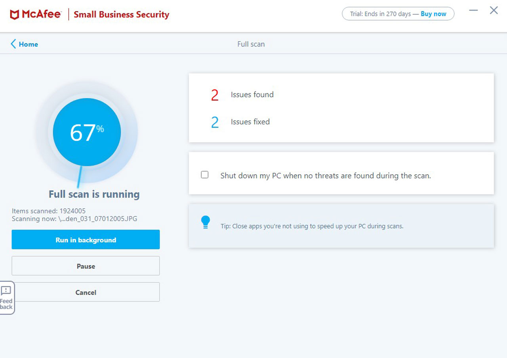Click the 67% scan progress circle
This screenshot has height=358, width=507.
(x=86, y=132)
